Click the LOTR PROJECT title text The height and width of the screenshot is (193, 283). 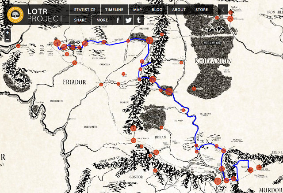(x=45, y=15)
